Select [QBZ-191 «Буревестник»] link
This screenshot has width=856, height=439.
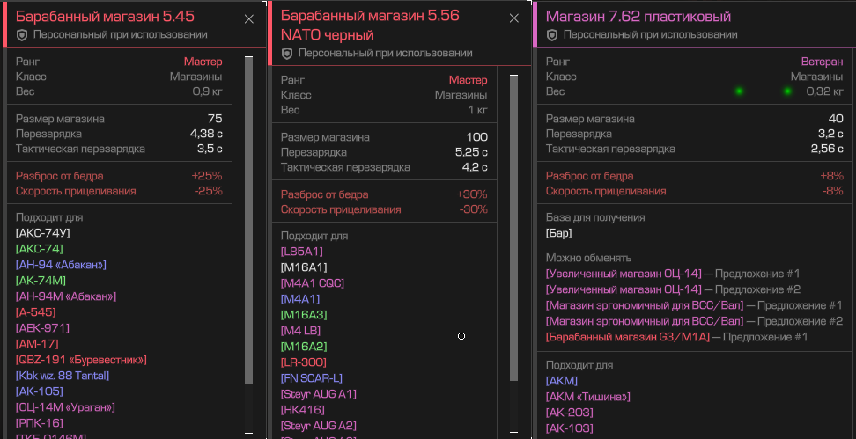tap(81, 360)
